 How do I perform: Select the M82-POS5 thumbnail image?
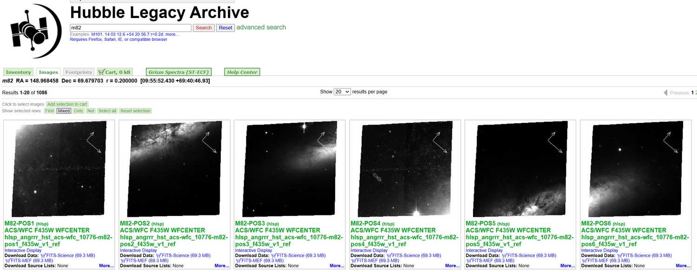520,169
